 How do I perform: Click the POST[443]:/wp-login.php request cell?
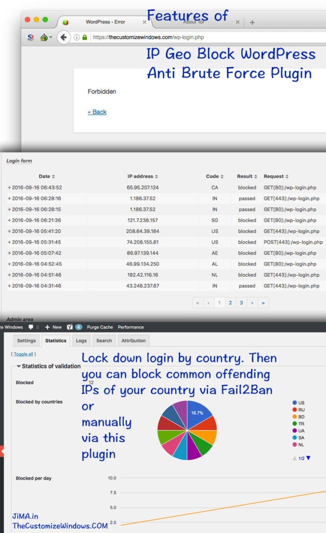pyautogui.click(x=293, y=242)
